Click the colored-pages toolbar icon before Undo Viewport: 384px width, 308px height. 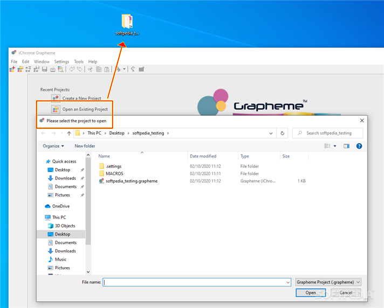[x=60, y=69]
